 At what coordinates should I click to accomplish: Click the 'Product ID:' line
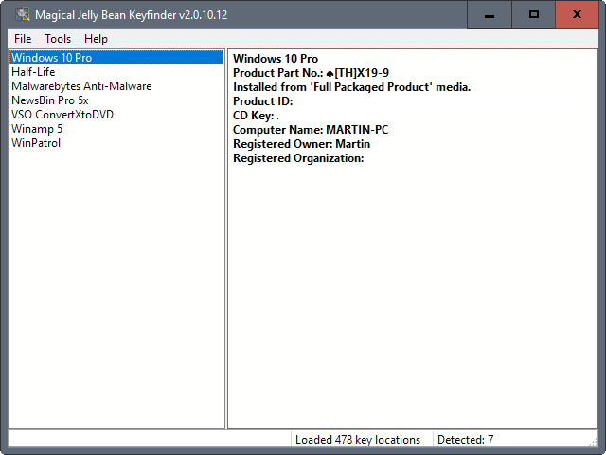[x=263, y=101]
